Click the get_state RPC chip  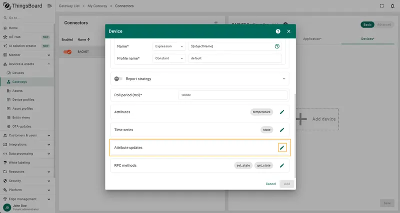click(263, 166)
